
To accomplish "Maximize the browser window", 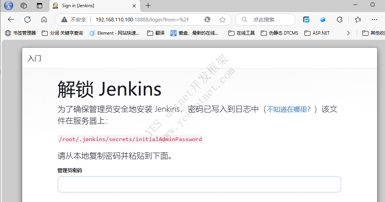I will (373, 5).
